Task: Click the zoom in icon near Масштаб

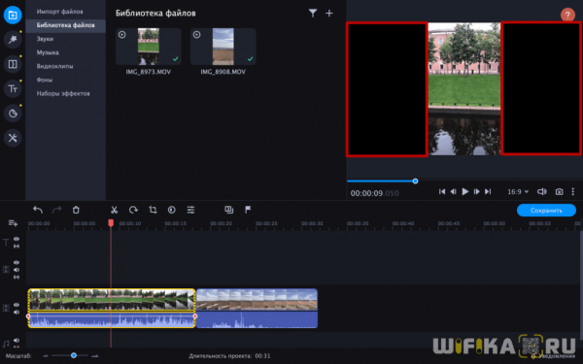Action: [x=95, y=356]
